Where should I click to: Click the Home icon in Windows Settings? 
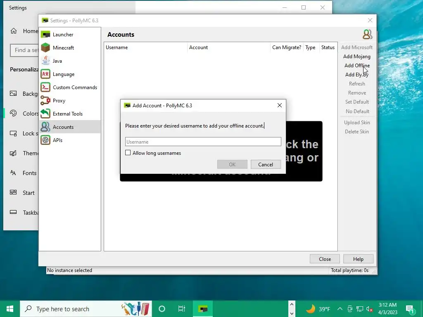tap(14, 31)
